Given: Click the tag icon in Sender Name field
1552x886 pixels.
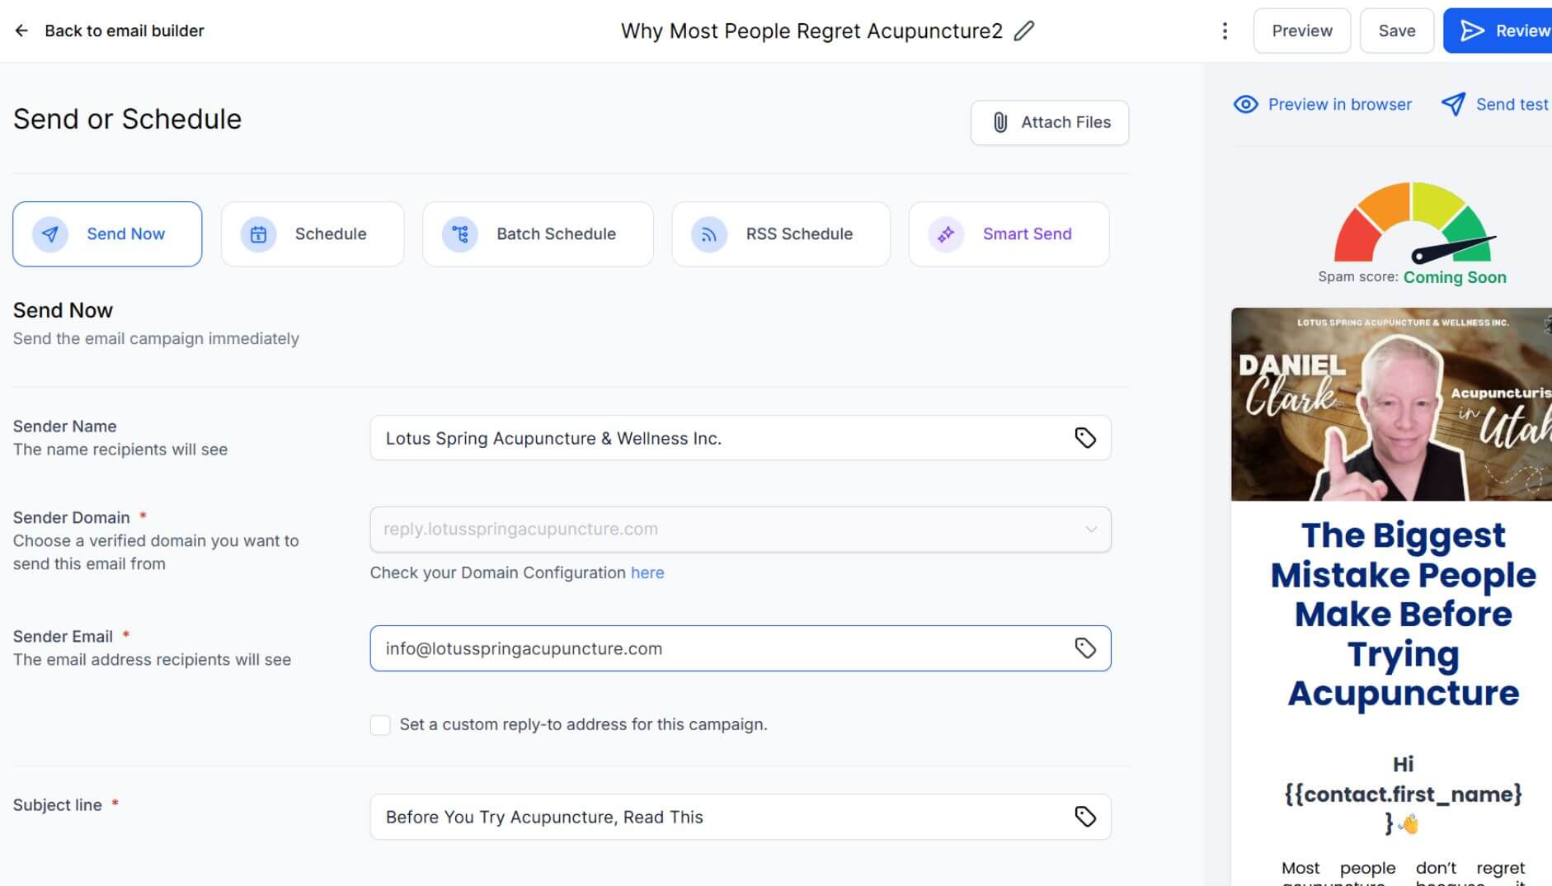Looking at the screenshot, I should pyautogui.click(x=1084, y=438).
